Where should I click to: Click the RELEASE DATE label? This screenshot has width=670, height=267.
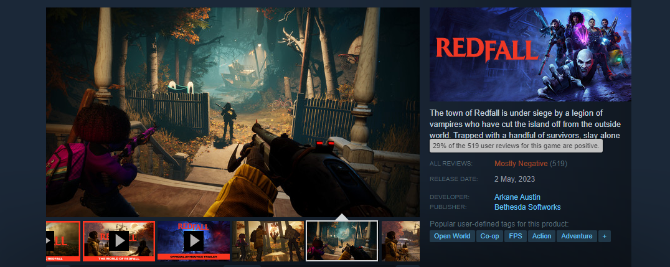coord(454,179)
